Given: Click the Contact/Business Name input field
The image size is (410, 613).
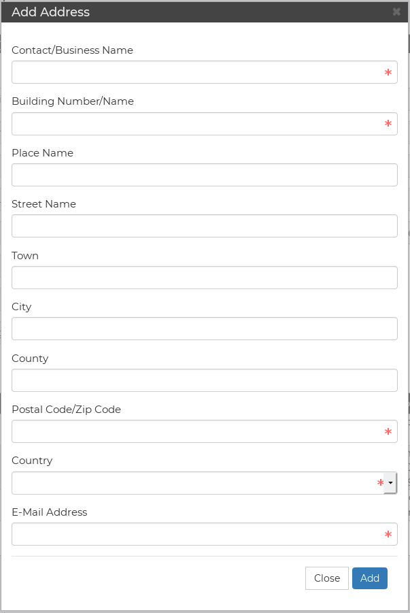Looking at the screenshot, I should click(205, 72).
